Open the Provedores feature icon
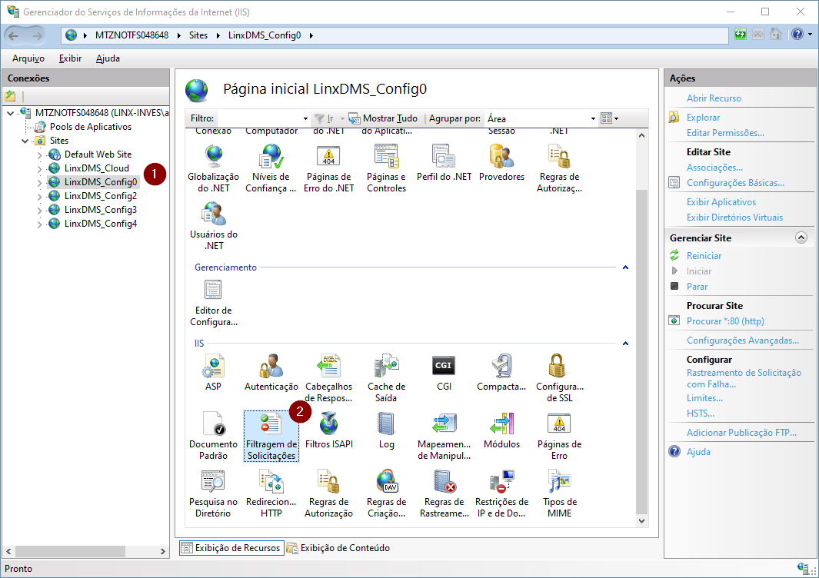The height and width of the screenshot is (578, 819). click(x=501, y=164)
